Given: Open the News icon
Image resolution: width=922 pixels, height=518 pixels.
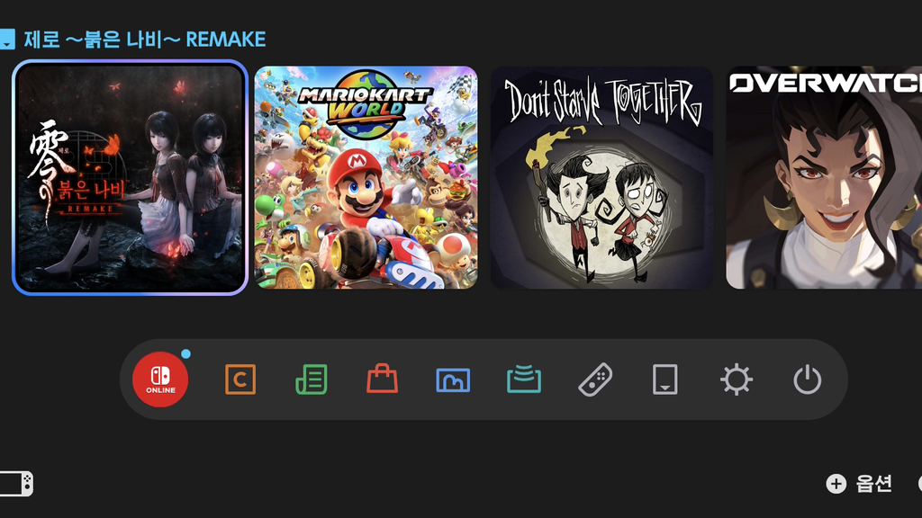Looking at the screenshot, I should pos(311,380).
